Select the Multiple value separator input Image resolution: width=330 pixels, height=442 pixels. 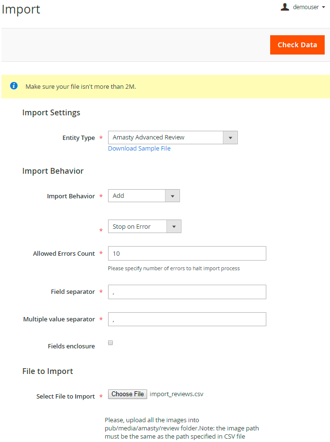pyautogui.click(x=187, y=319)
